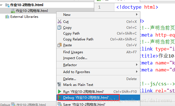
Task: Select the bold 作业10-2购物车.html root node
Action: [27, 5]
